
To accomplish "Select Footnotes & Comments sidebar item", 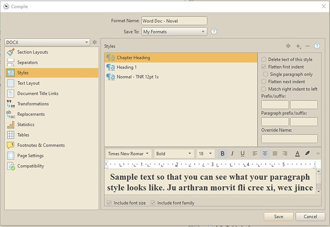I will (x=41, y=145).
